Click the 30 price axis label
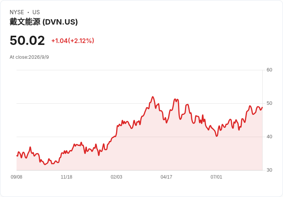Viewport: 283px width, 197px height. [x=269, y=170]
